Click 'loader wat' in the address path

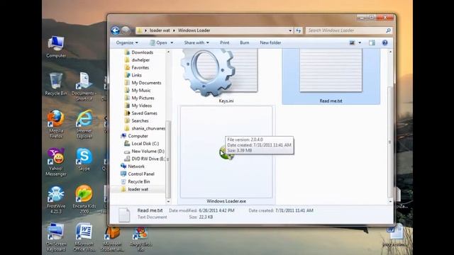point(160,30)
